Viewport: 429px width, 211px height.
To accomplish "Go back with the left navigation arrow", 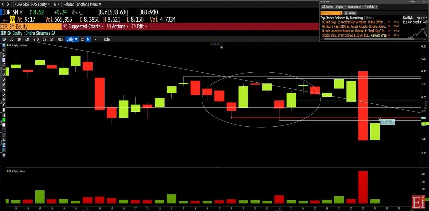I will [x=3, y=4].
